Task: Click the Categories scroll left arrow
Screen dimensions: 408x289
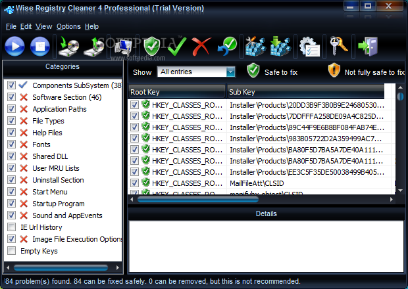Action: coord(8,267)
